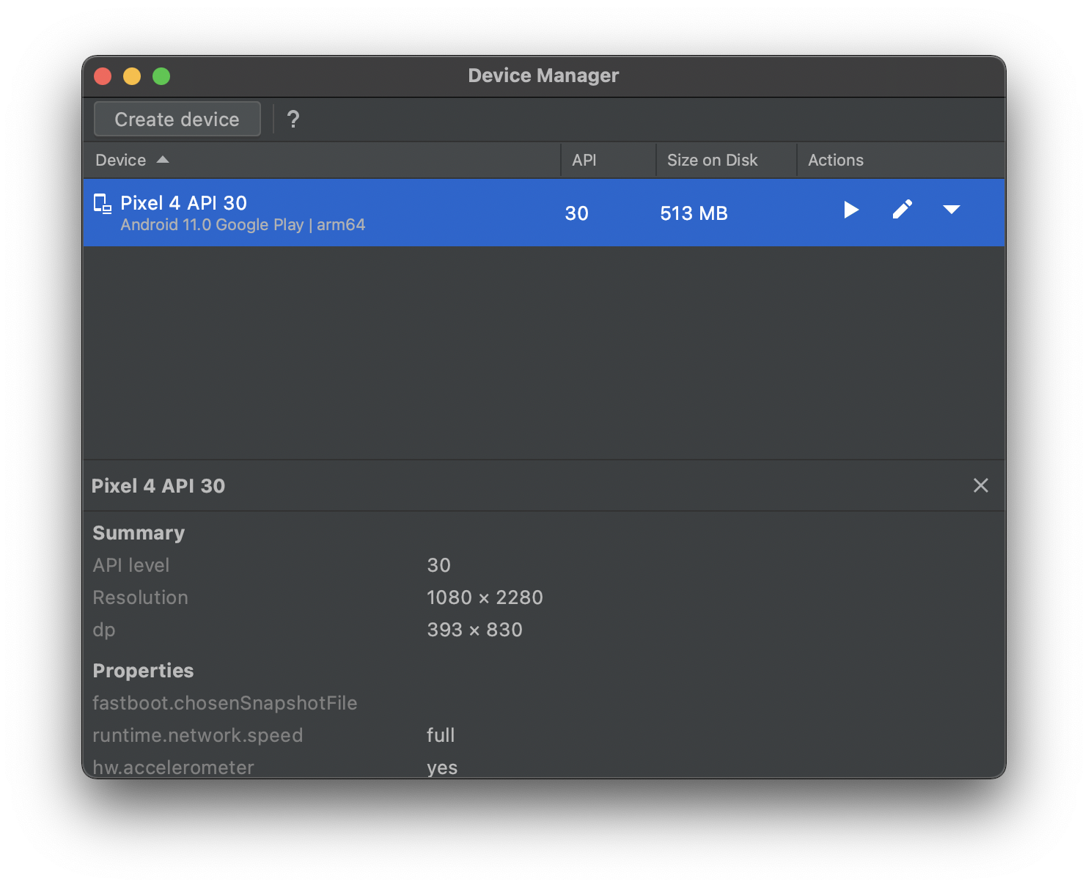Click the API 30 cell in device row

point(577,213)
